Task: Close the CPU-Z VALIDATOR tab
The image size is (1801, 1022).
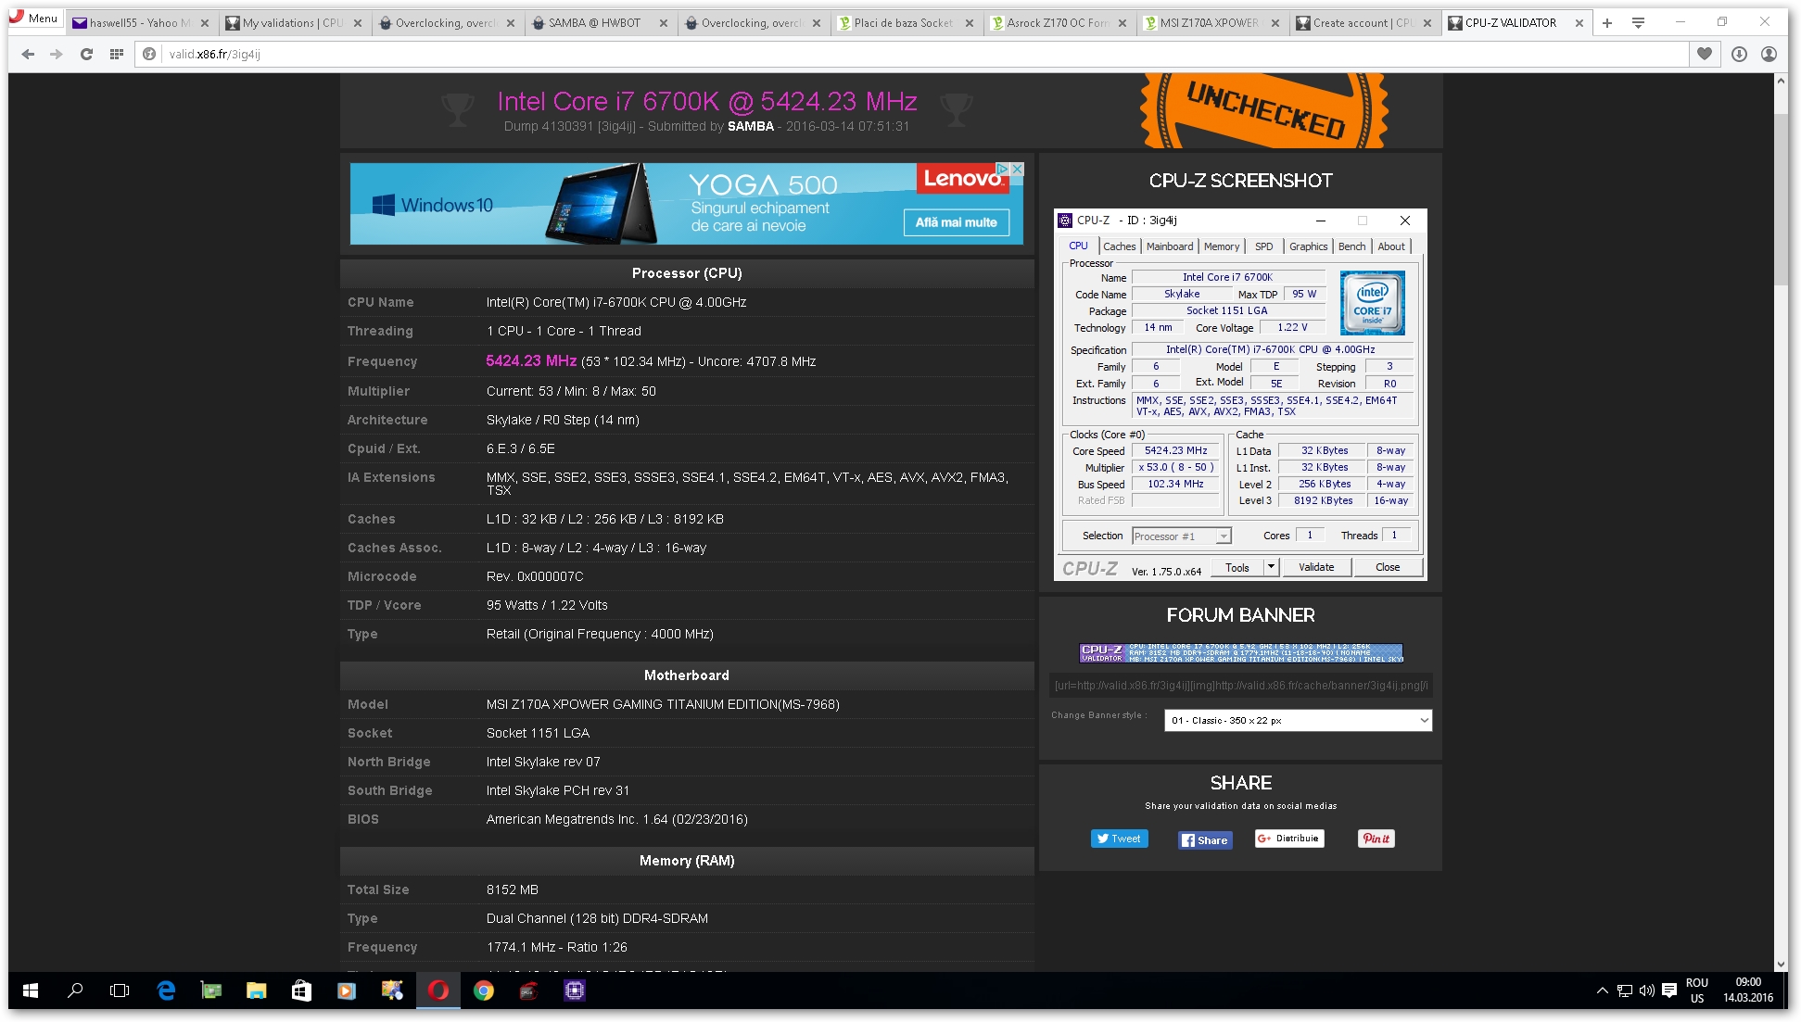Action: (x=1579, y=23)
